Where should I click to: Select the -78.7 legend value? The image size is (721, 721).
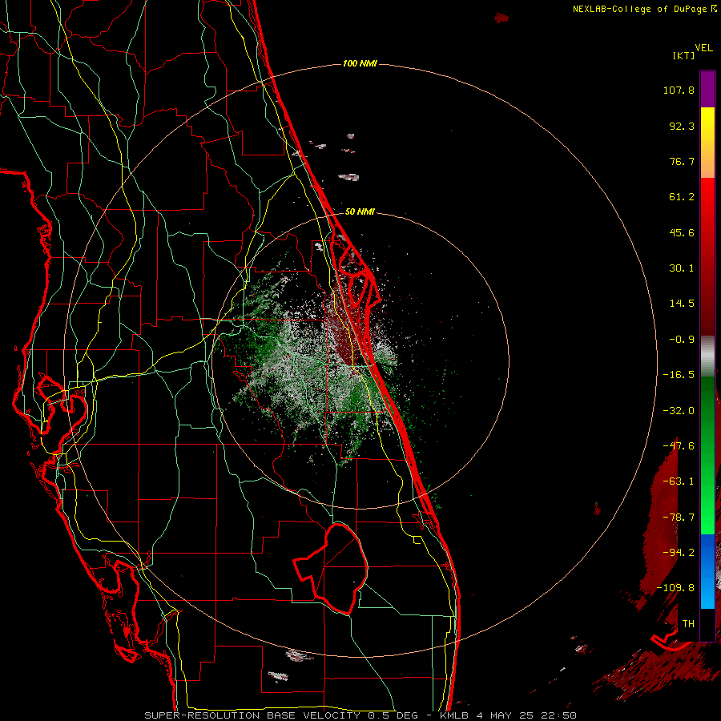tap(679, 518)
